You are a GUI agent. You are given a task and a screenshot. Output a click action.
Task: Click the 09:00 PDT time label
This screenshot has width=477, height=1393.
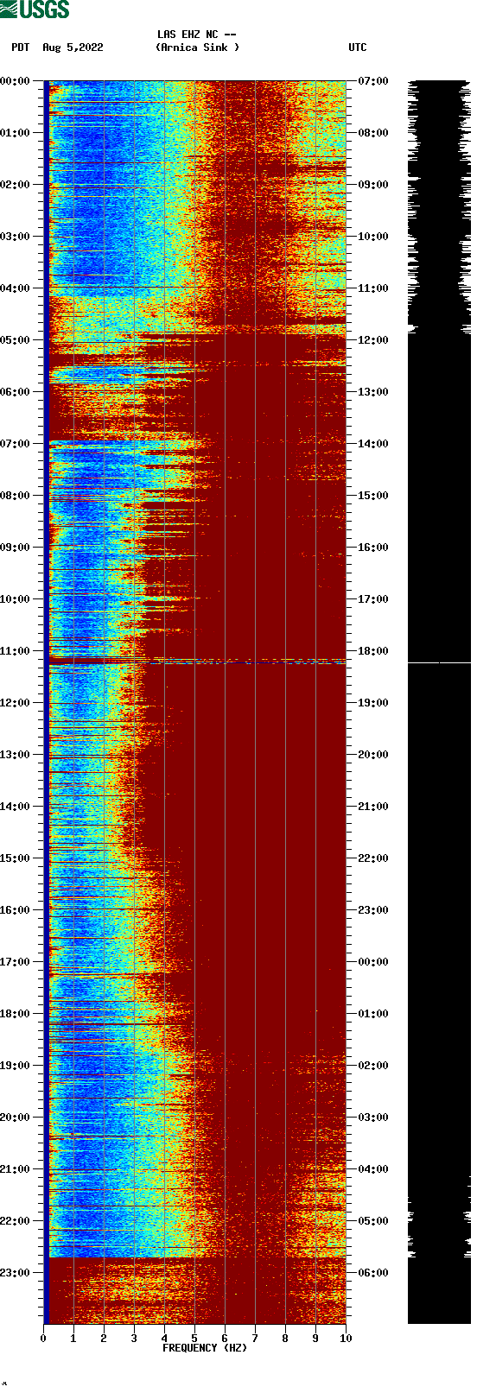(16, 548)
